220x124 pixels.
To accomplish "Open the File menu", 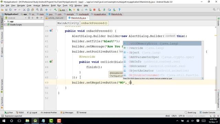I will pyautogui.click(x=2, y=6).
